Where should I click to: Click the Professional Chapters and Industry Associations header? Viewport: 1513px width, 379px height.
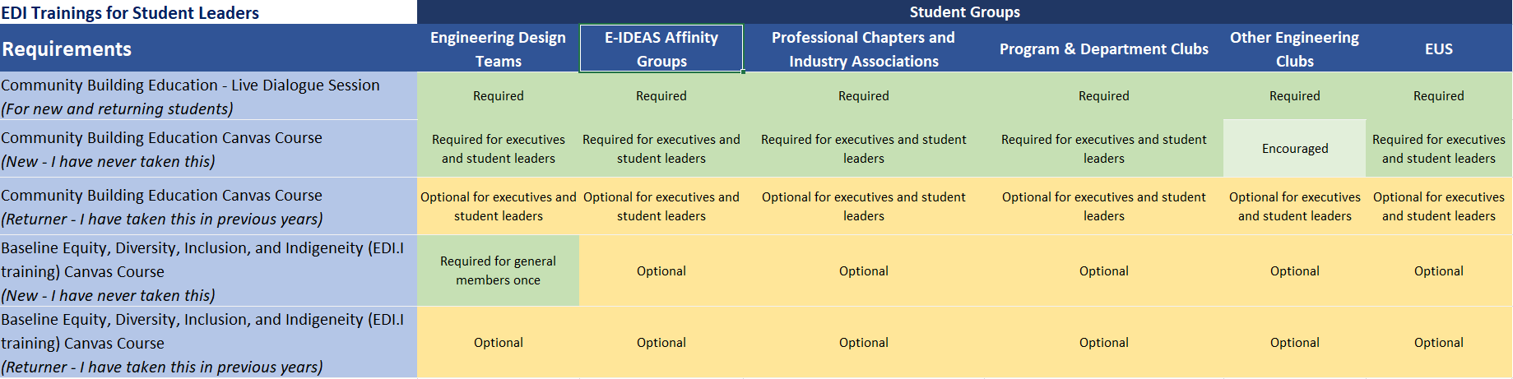(x=863, y=49)
